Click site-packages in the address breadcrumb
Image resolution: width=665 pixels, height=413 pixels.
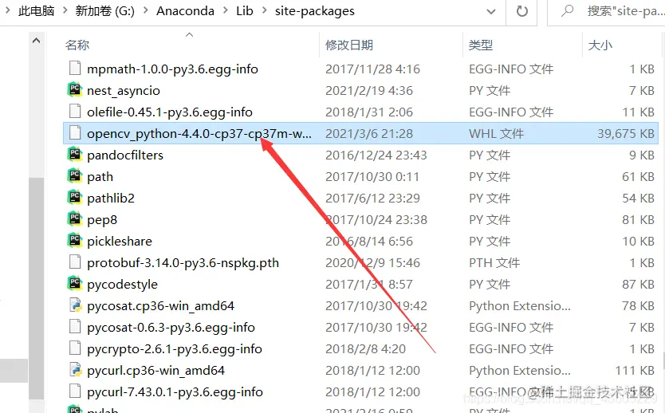315,11
